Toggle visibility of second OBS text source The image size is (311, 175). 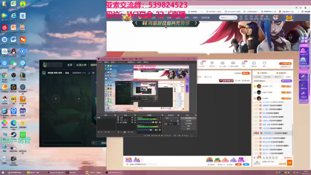click(x=132, y=120)
